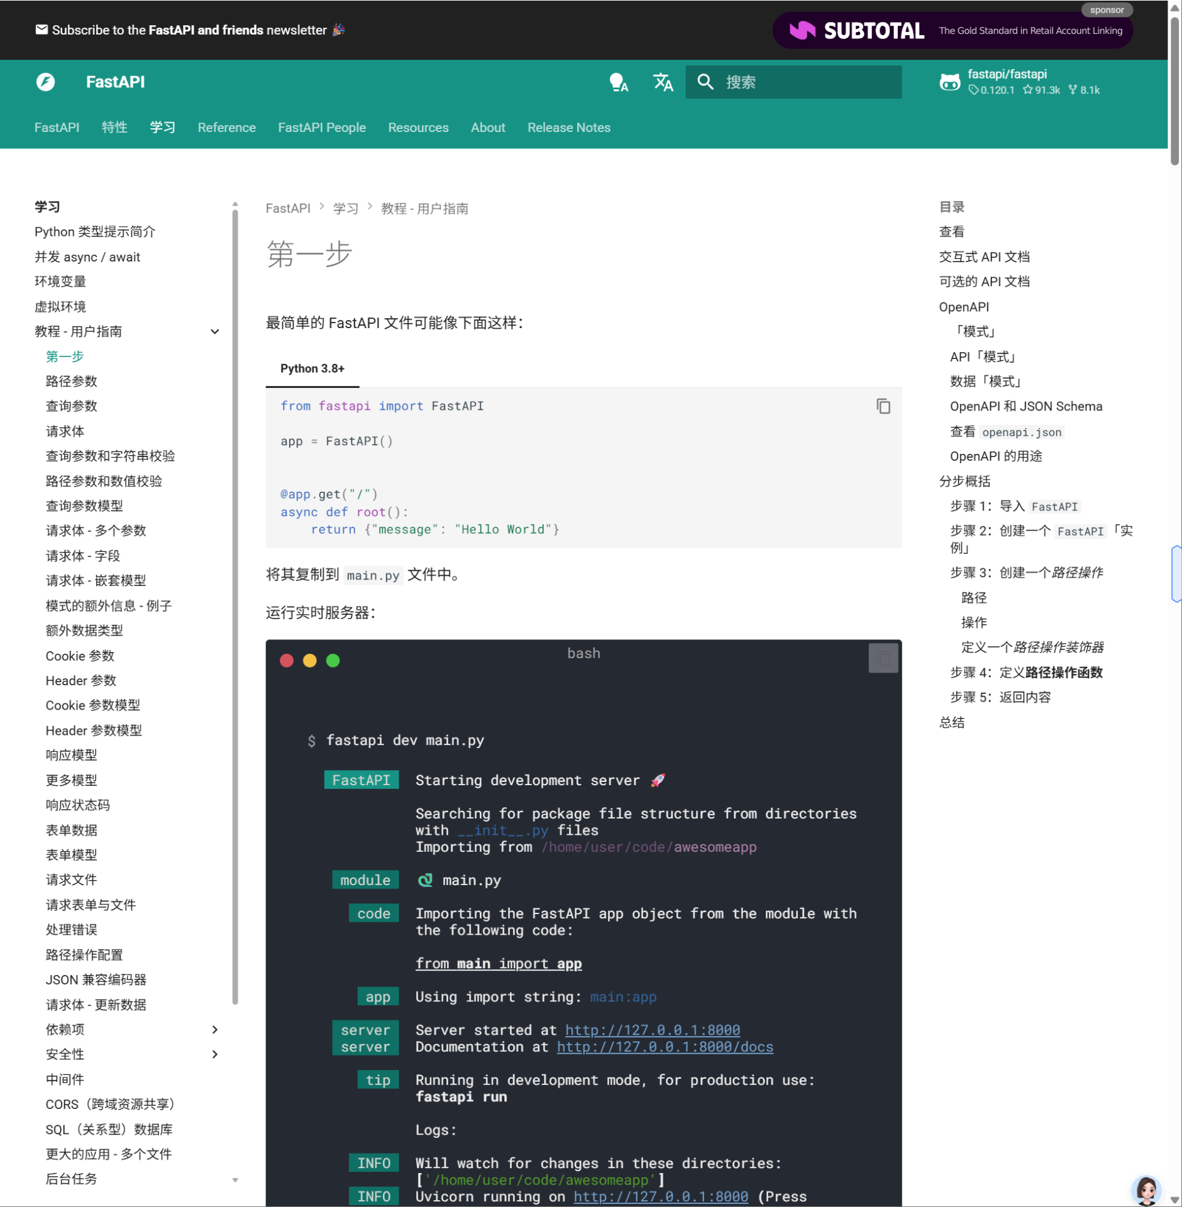Click the page vertical scrollbar thumb
Viewport: 1182px width, 1207px height.
[1174, 88]
